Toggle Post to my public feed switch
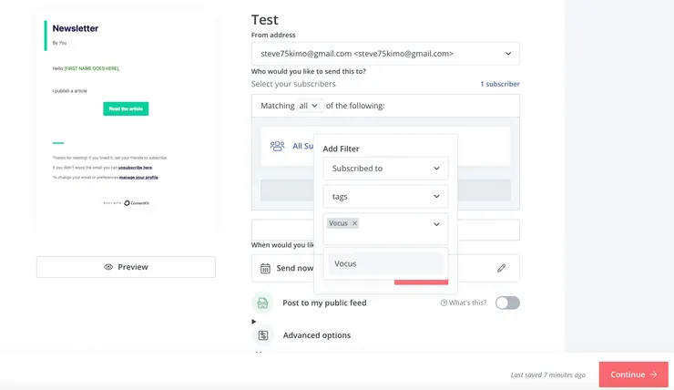The image size is (674, 390). pos(507,303)
